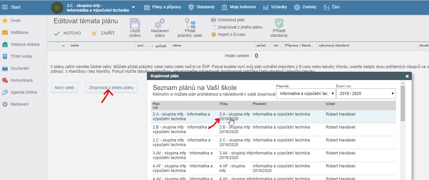Collapse the pořadí column with minus toggle
Image resolution: width=429 pixels, height=180 pixels.
pyautogui.click(x=153, y=45)
